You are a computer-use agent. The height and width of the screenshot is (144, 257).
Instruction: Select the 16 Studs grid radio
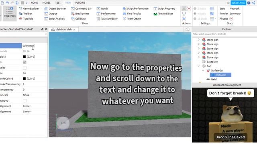pos(195,19)
